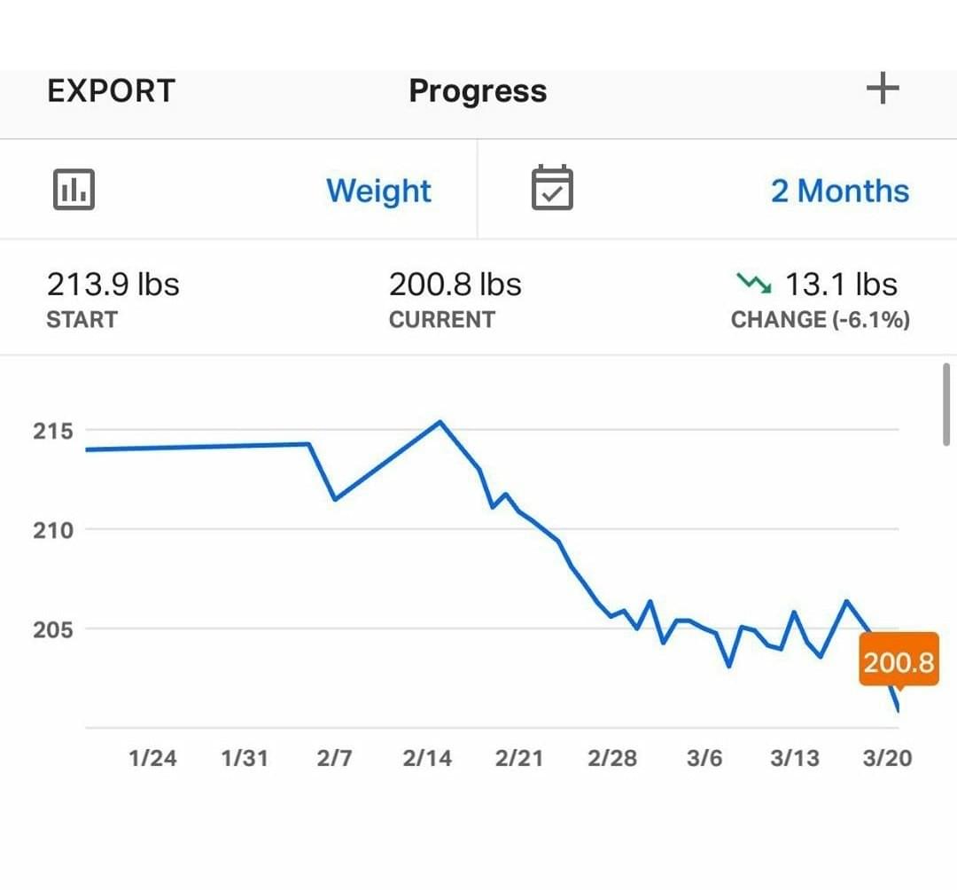Image resolution: width=957 pixels, height=890 pixels.
Task: Tap the 2/14 date on chart axis
Action: (x=426, y=759)
